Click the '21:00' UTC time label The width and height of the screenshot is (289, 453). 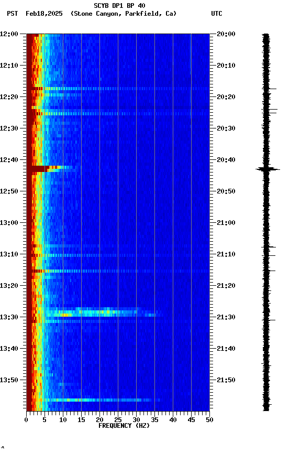click(x=226, y=223)
